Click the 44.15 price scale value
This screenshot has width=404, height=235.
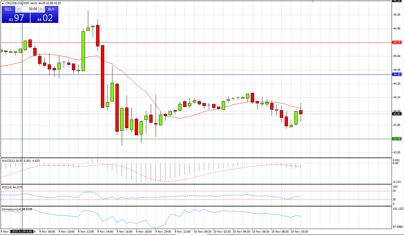[x=397, y=97]
